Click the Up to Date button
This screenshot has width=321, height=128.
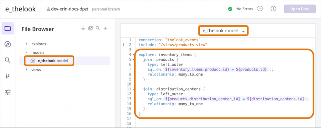point(300,9)
